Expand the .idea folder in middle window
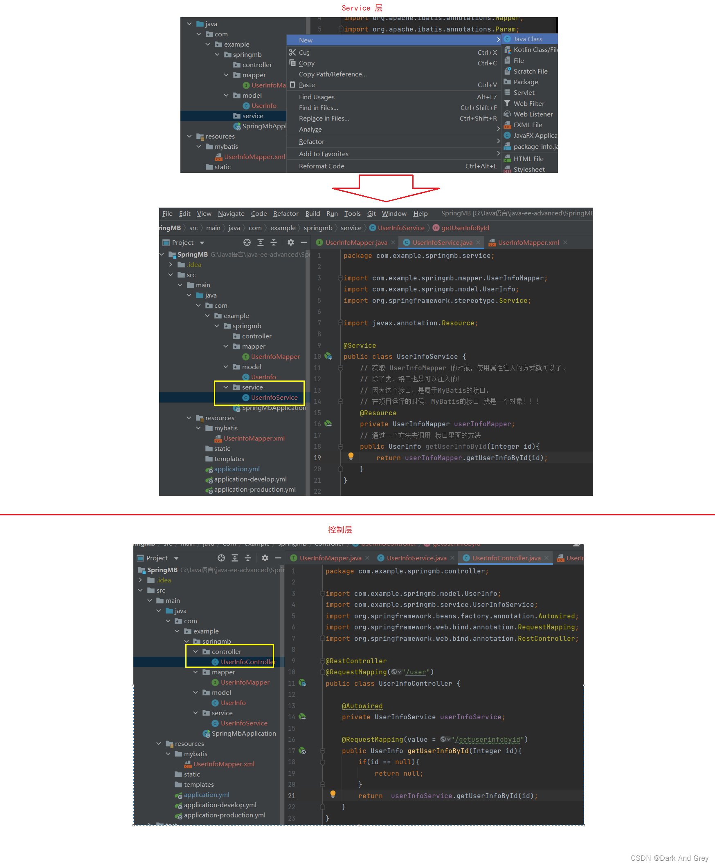Screen dimensions: 715x866 pyautogui.click(x=171, y=264)
